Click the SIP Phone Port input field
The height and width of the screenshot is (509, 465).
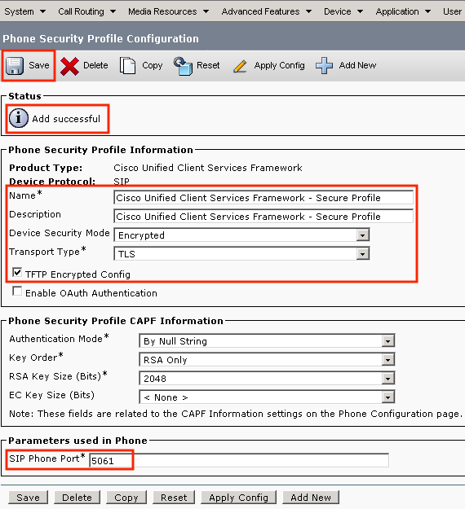point(239,460)
